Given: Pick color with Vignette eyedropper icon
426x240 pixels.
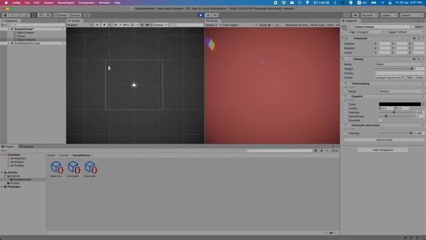Looking at the screenshot, I should (x=423, y=104).
